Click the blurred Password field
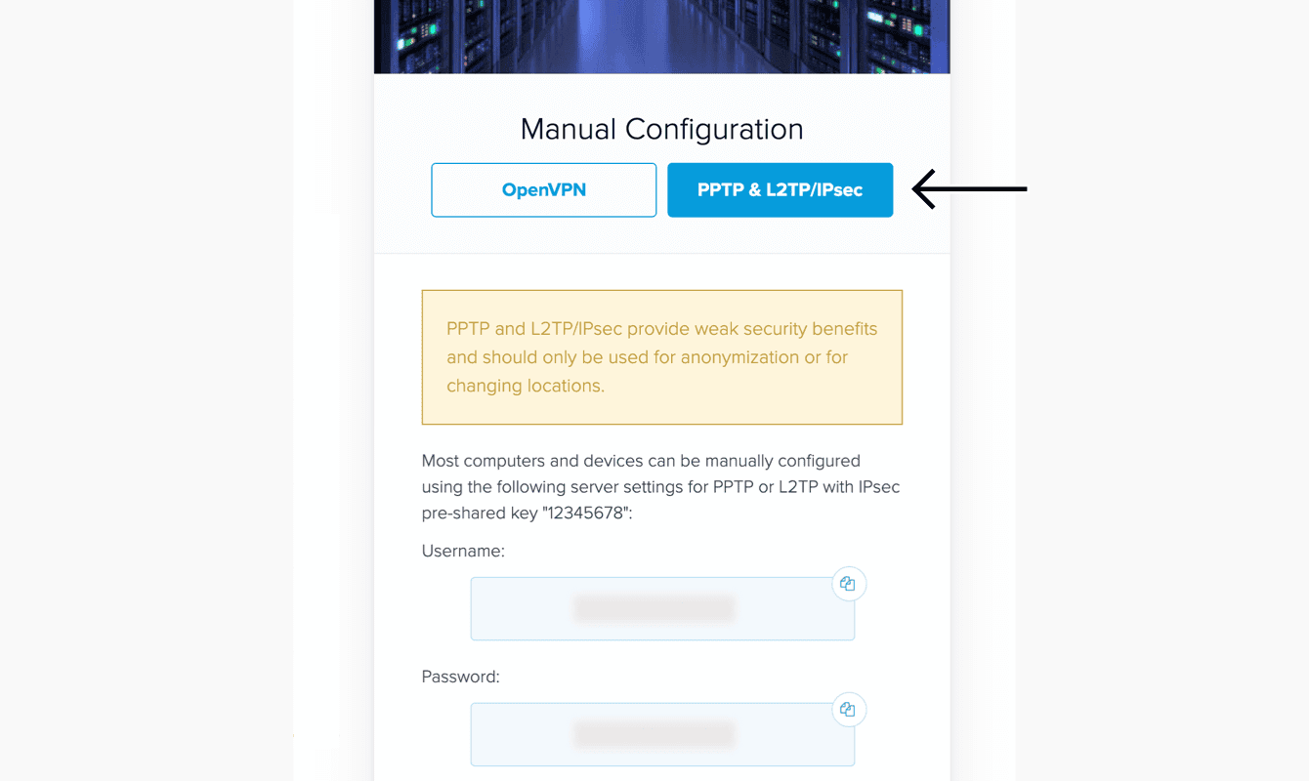This screenshot has height=781, width=1309. pos(662,734)
